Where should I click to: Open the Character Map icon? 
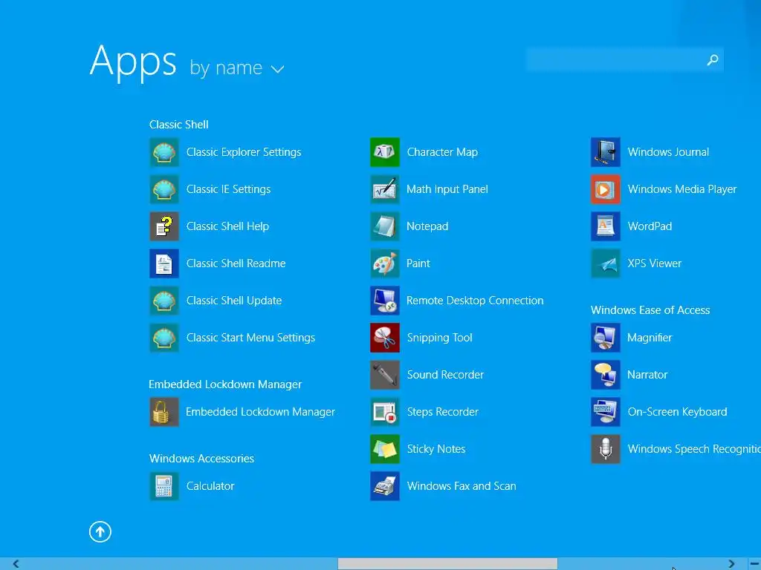tap(385, 152)
